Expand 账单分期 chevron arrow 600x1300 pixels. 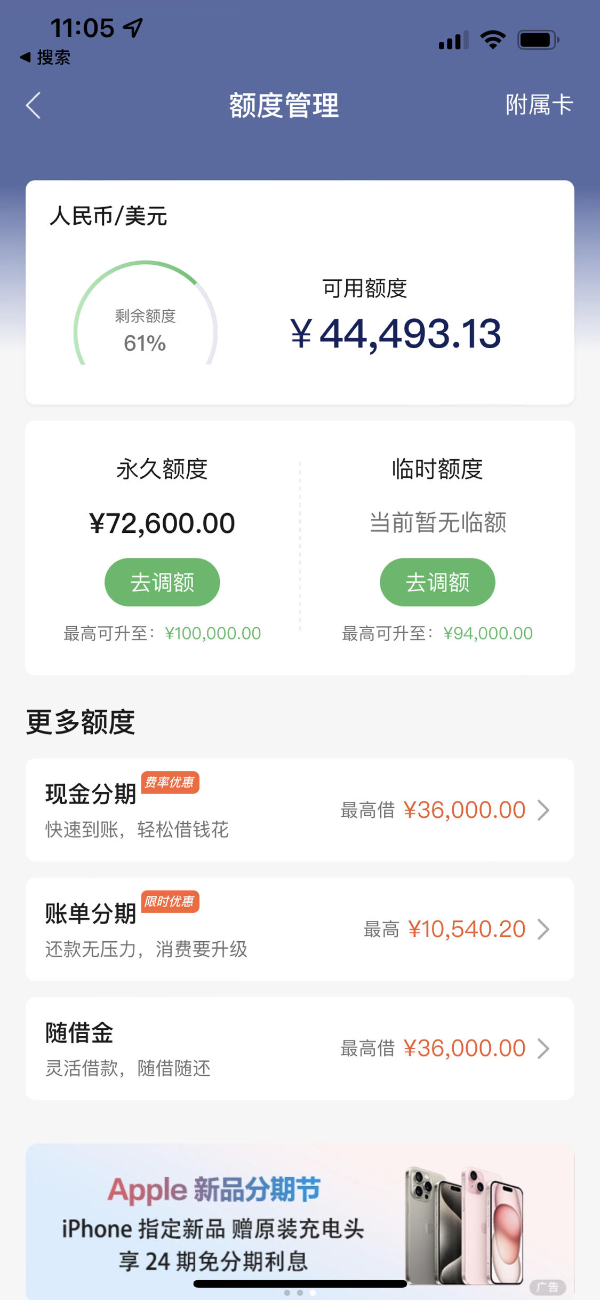pyautogui.click(x=543, y=929)
